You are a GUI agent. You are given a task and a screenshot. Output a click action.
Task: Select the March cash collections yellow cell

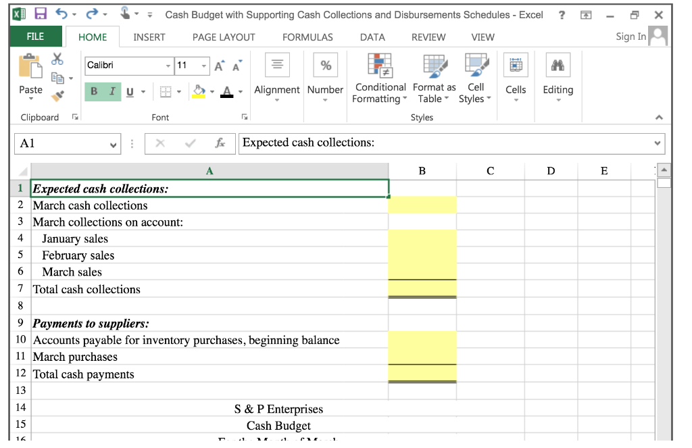coord(422,205)
